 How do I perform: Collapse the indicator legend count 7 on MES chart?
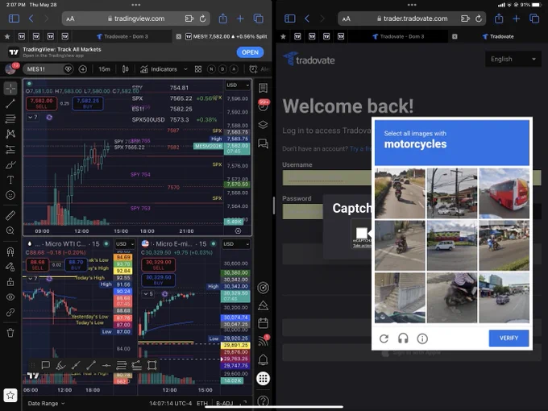[x=32, y=118]
